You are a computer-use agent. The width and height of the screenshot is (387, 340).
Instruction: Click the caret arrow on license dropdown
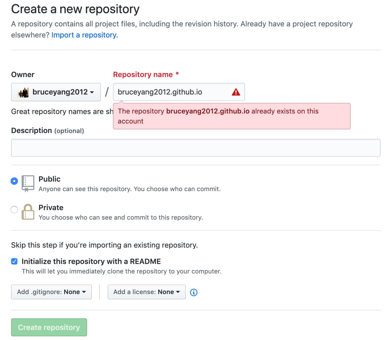(178, 292)
